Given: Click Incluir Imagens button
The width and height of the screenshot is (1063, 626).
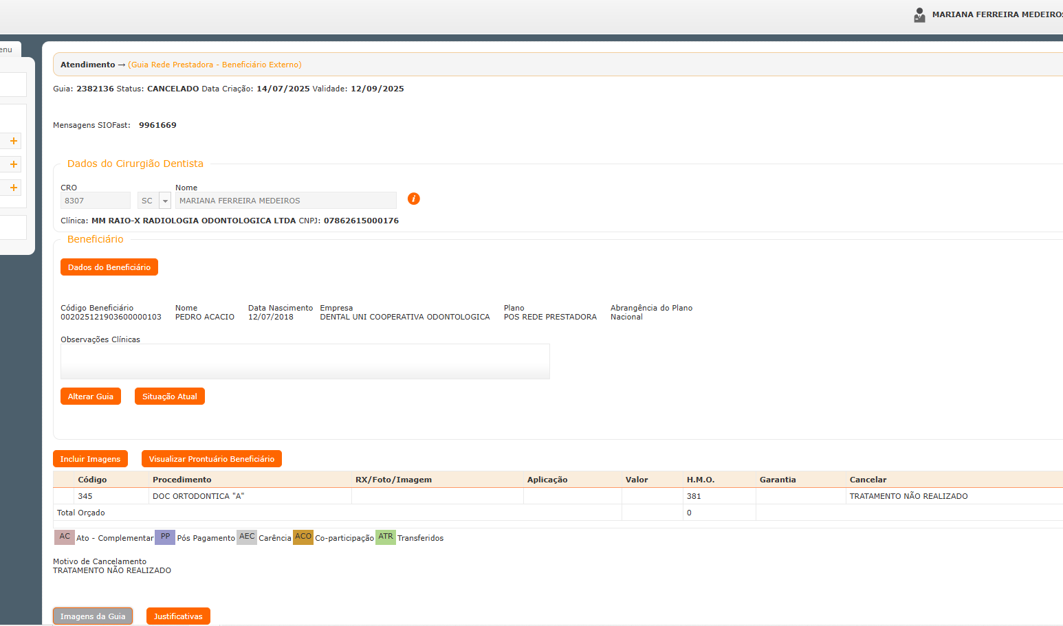Looking at the screenshot, I should pyautogui.click(x=90, y=459).
